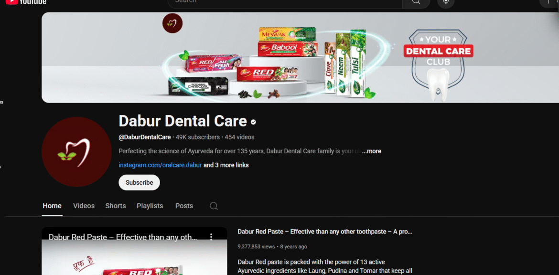Show the "and 3 more links" list
Image resolution: width=559 pixels, height=275 pixels.
(226, 165)
